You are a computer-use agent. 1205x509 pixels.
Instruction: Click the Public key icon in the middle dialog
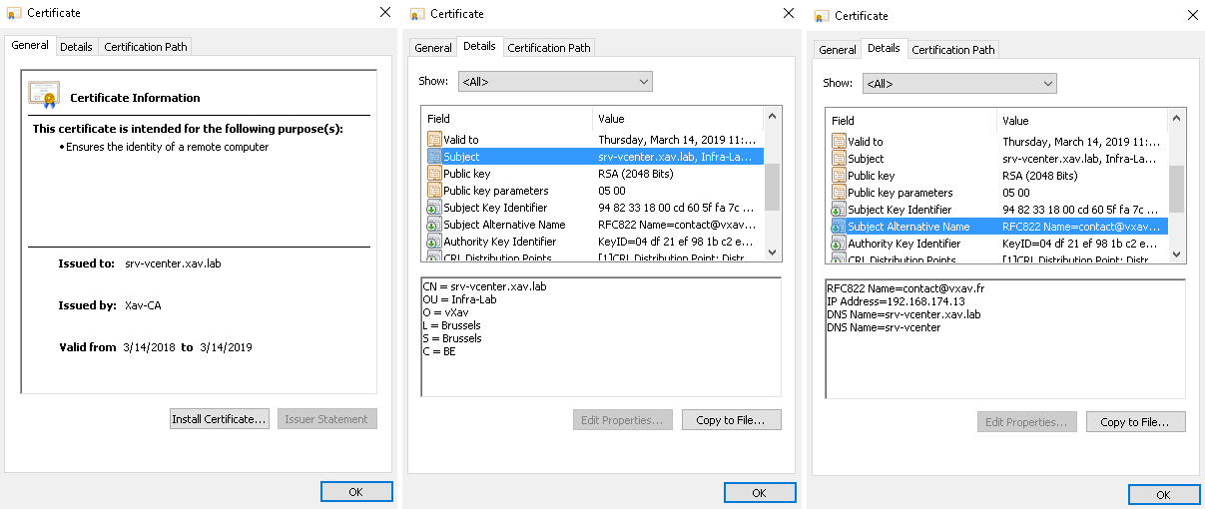(x=434, y=174)
